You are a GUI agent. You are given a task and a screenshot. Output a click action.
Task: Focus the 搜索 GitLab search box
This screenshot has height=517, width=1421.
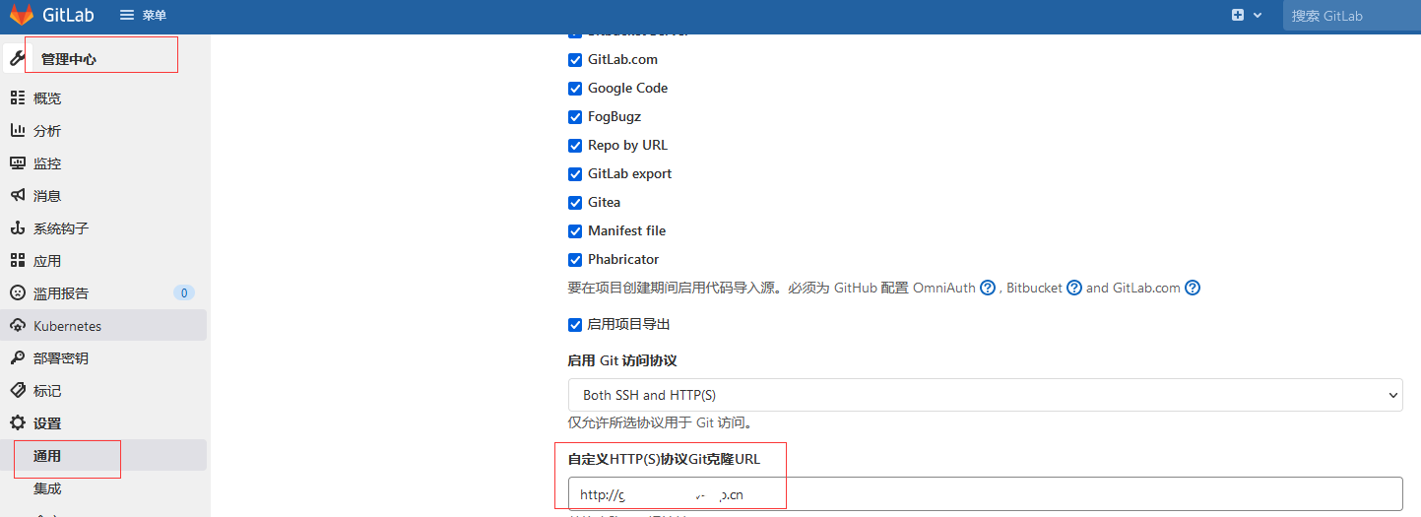1351,16
